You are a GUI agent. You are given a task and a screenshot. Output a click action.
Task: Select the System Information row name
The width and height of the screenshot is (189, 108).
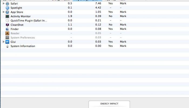click(x=23, y=46)
